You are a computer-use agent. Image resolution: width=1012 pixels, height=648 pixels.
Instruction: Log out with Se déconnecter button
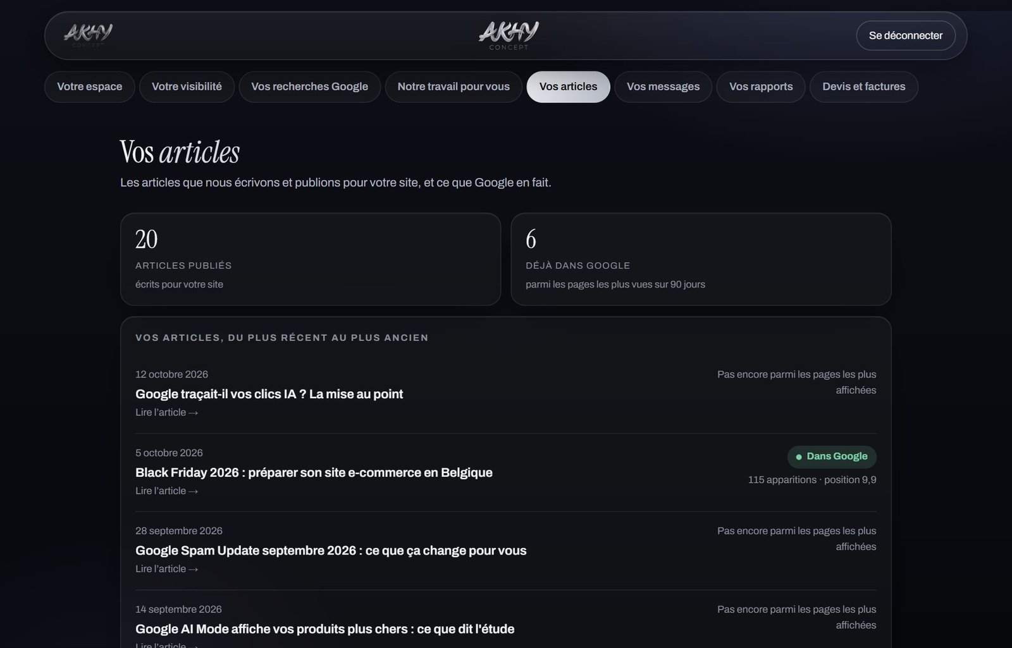[x=906, y=35]
